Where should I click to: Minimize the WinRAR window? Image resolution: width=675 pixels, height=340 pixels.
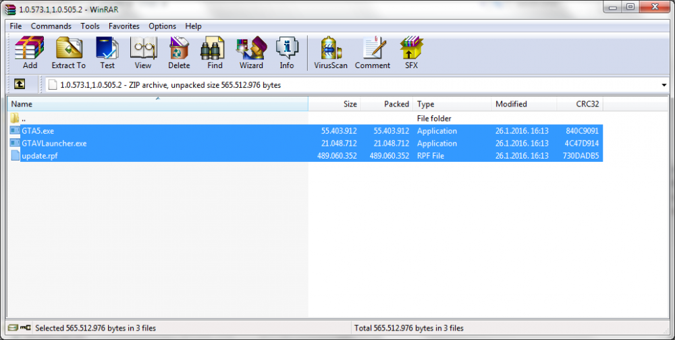click(x=613, y=7)
